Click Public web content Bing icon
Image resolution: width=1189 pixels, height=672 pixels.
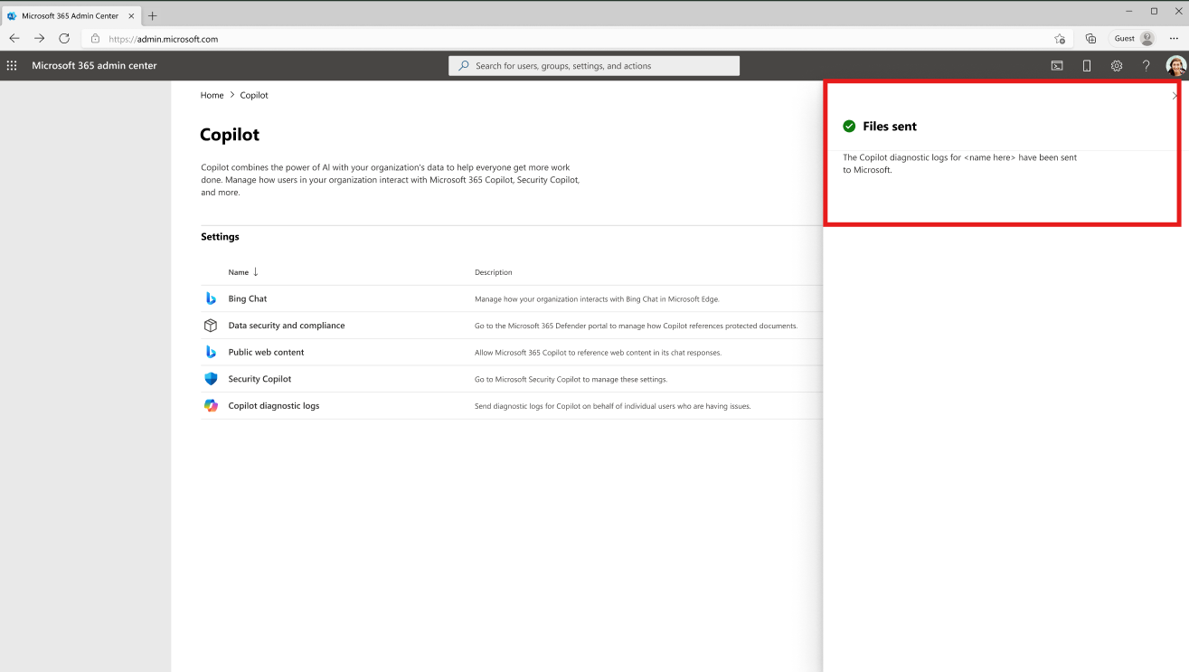211,352
